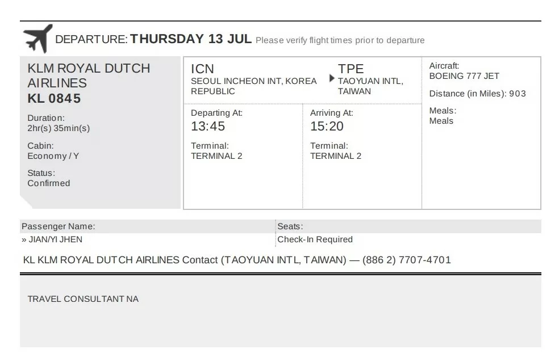Click the route arrow between ICN and TPE
559x362 pixels.
coord(332,78)
